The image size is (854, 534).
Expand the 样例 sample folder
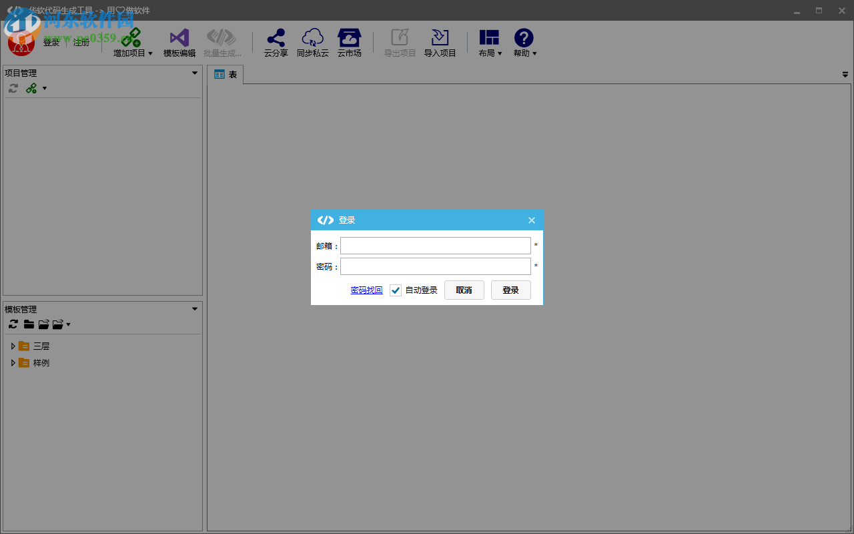pyautogui.click(x=13, y=362)
